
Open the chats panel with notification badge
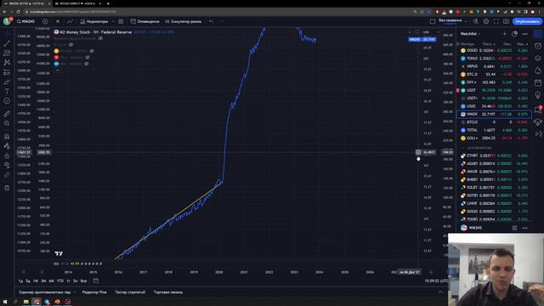[538, 110]
